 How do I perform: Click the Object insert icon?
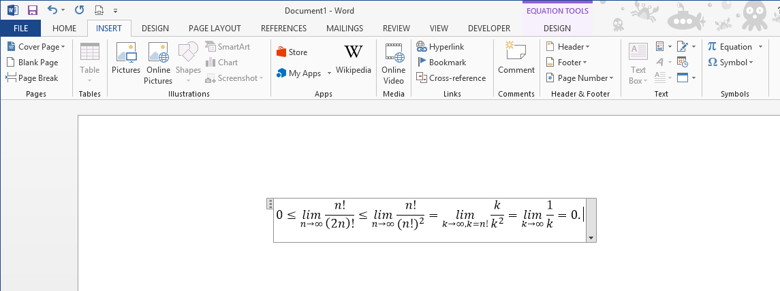point(683,78)
